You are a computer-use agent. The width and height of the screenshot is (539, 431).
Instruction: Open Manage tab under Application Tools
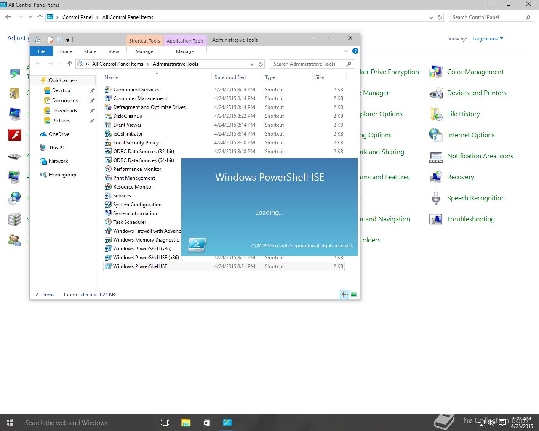[x=185, y=51]
